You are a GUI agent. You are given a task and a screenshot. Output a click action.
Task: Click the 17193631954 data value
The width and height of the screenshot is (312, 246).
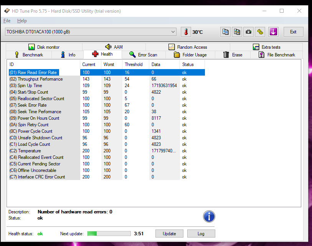[164, 86]
